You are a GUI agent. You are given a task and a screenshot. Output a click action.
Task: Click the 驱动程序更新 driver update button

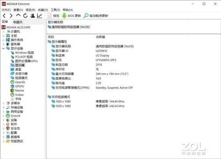point(96,16)
